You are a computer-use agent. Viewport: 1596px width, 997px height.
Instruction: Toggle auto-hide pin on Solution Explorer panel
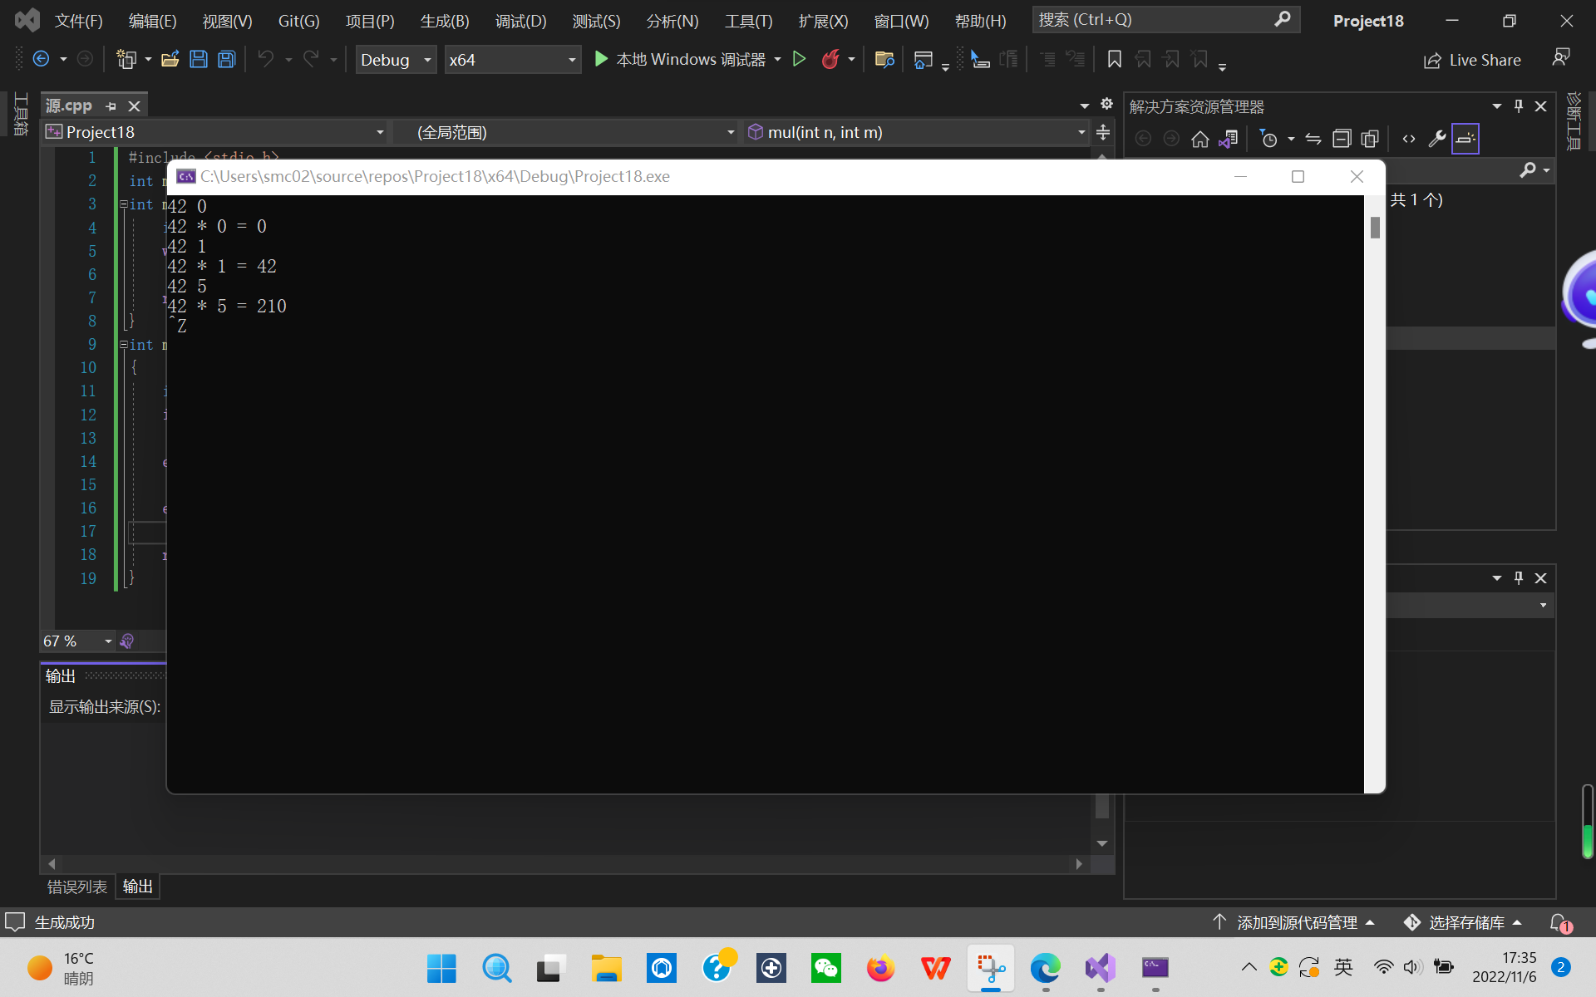tap(1519, 106)
